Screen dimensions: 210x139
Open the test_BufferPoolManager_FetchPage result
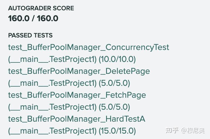(x=77, y=95)
